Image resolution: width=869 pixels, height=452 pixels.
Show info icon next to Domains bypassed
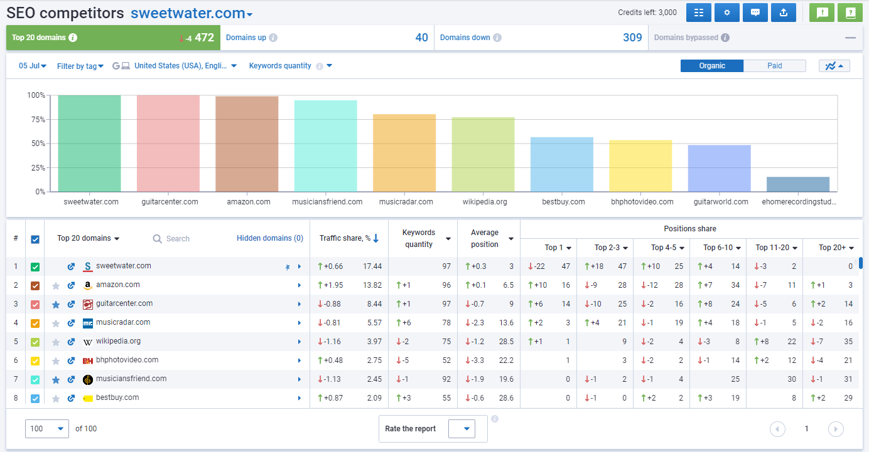click(725, 38)
